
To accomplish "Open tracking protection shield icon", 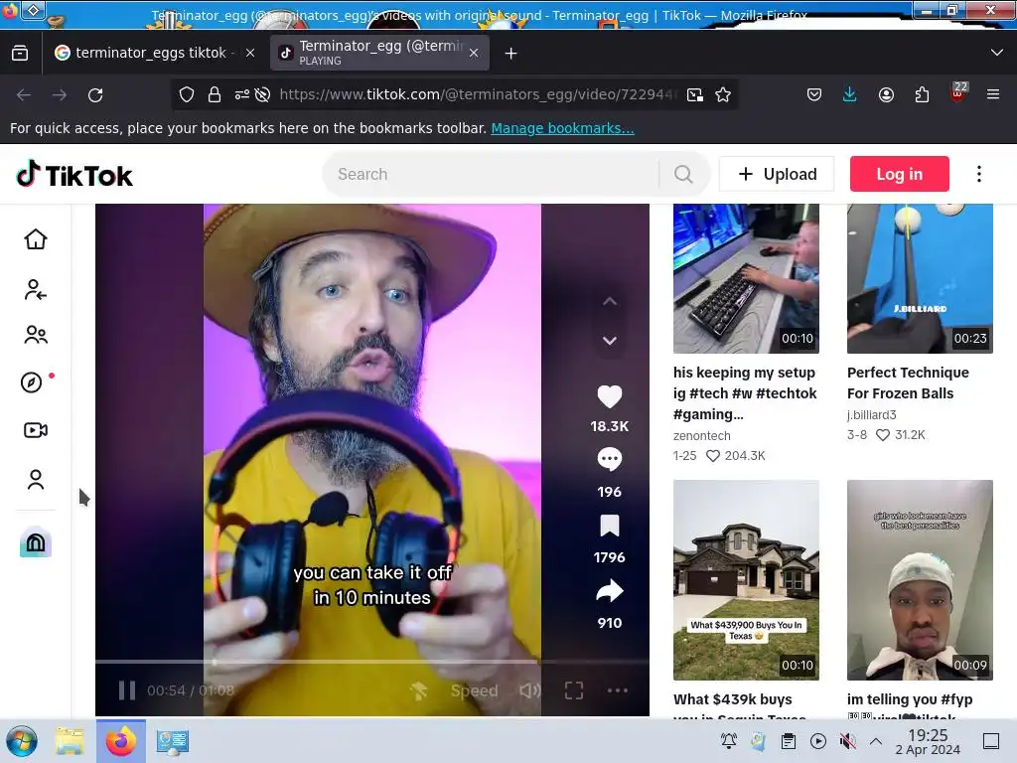I will pos(187,94).
